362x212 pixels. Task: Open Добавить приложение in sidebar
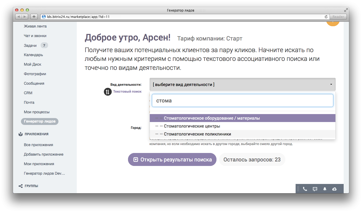[44, 154]
